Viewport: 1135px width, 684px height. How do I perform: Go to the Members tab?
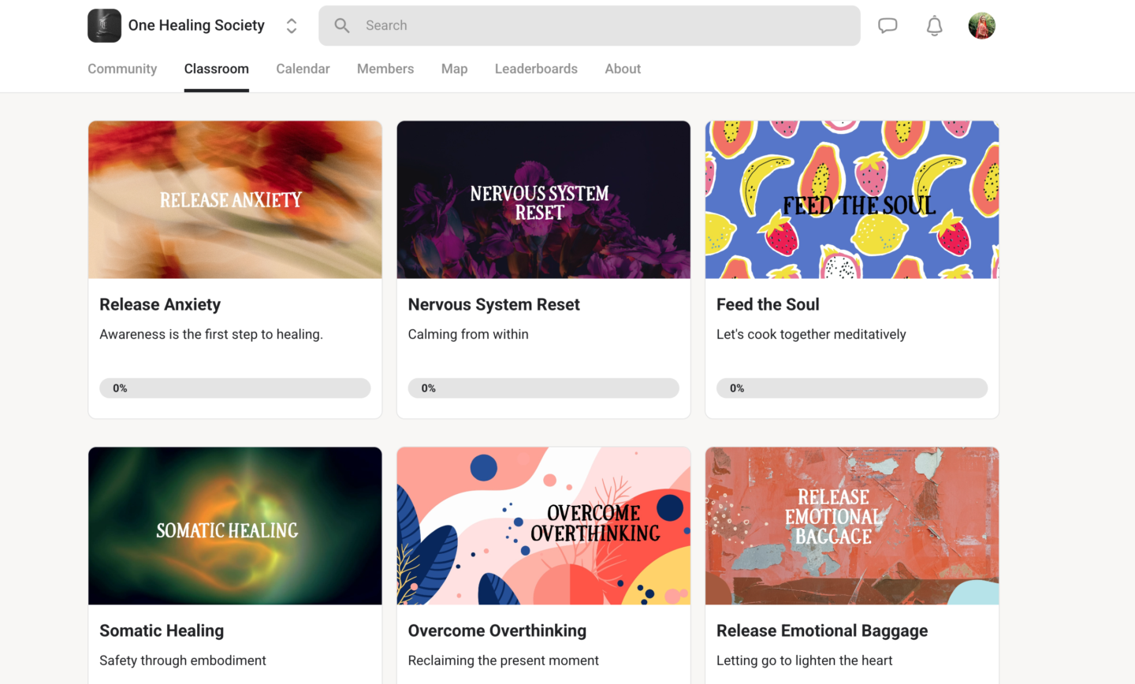tap(385, 69)
